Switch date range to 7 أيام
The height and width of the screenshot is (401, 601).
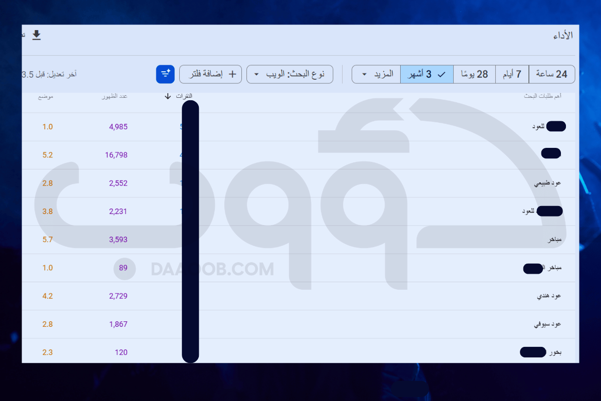[x=512, y=74]
